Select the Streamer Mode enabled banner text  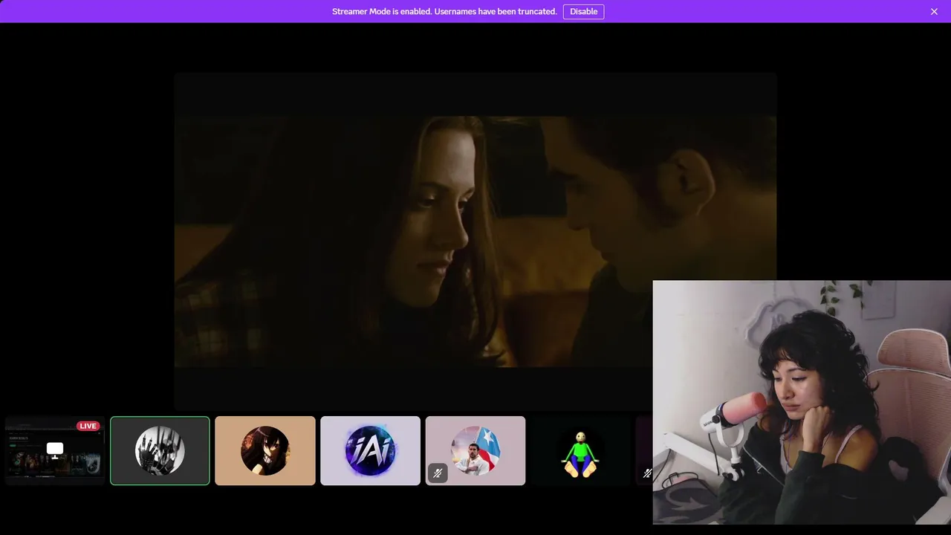point(444,11)
